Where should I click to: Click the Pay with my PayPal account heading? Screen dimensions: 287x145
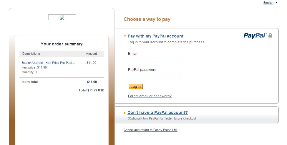pos(155,36)
